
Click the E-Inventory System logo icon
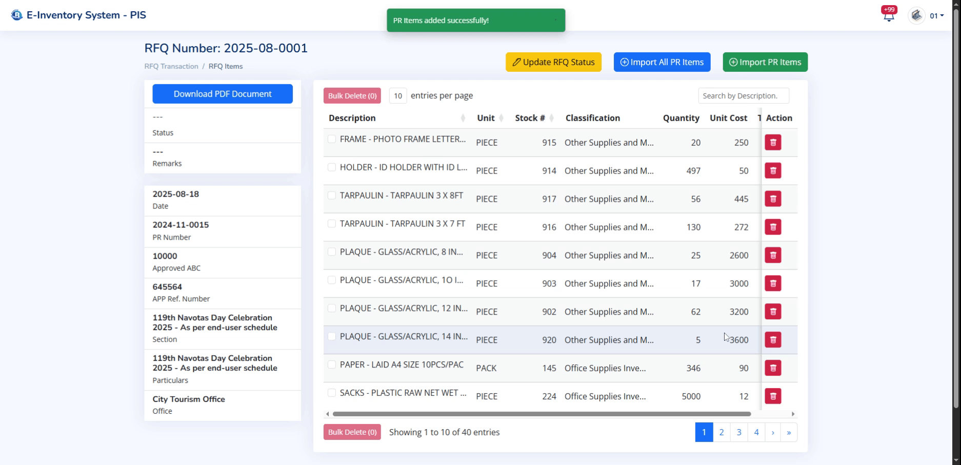[17, 15]
